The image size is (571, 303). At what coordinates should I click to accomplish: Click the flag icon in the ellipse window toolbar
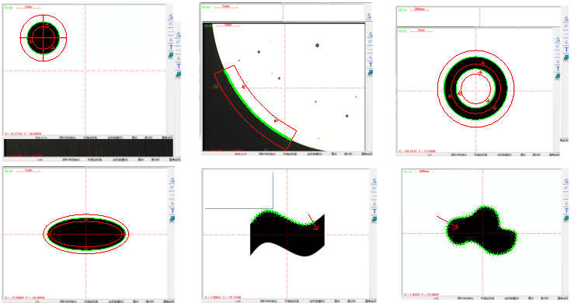pos(172,187)
